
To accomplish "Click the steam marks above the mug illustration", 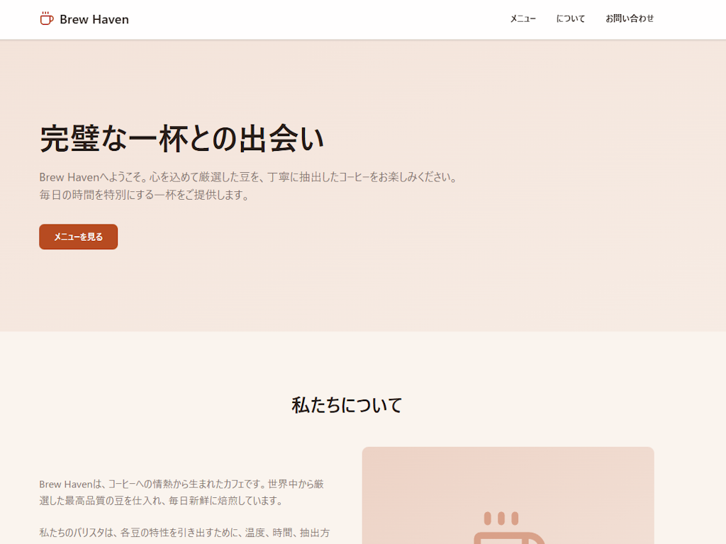I will point(501,517).
